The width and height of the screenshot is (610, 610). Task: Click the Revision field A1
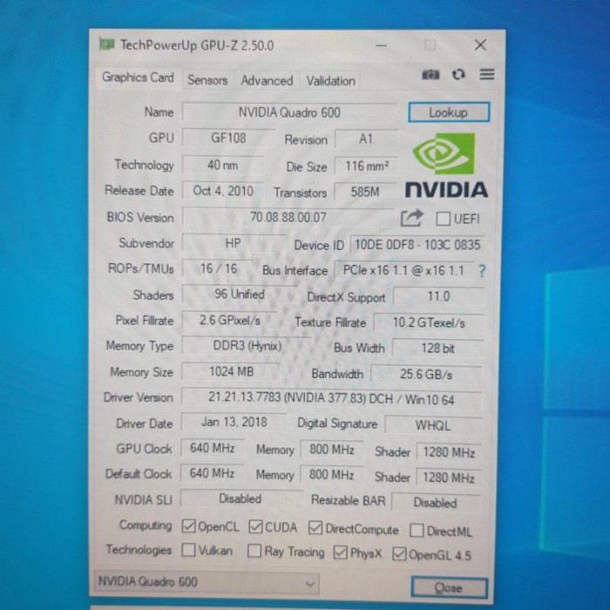[366, 139]
